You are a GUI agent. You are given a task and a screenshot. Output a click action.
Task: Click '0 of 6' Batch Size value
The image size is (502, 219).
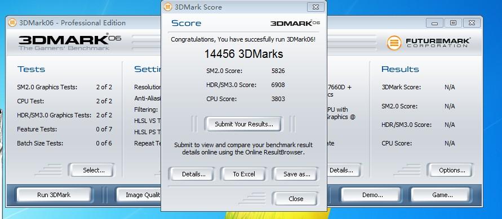(104, 143)
